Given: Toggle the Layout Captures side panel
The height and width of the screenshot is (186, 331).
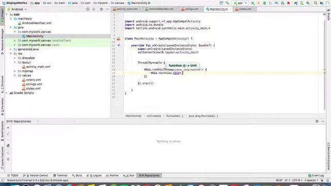Looking at the screenshot, I should click(2, 158).
